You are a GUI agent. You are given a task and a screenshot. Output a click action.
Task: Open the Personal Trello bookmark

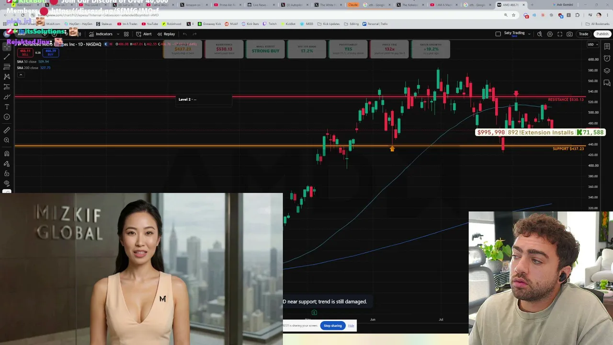[375, 24]
